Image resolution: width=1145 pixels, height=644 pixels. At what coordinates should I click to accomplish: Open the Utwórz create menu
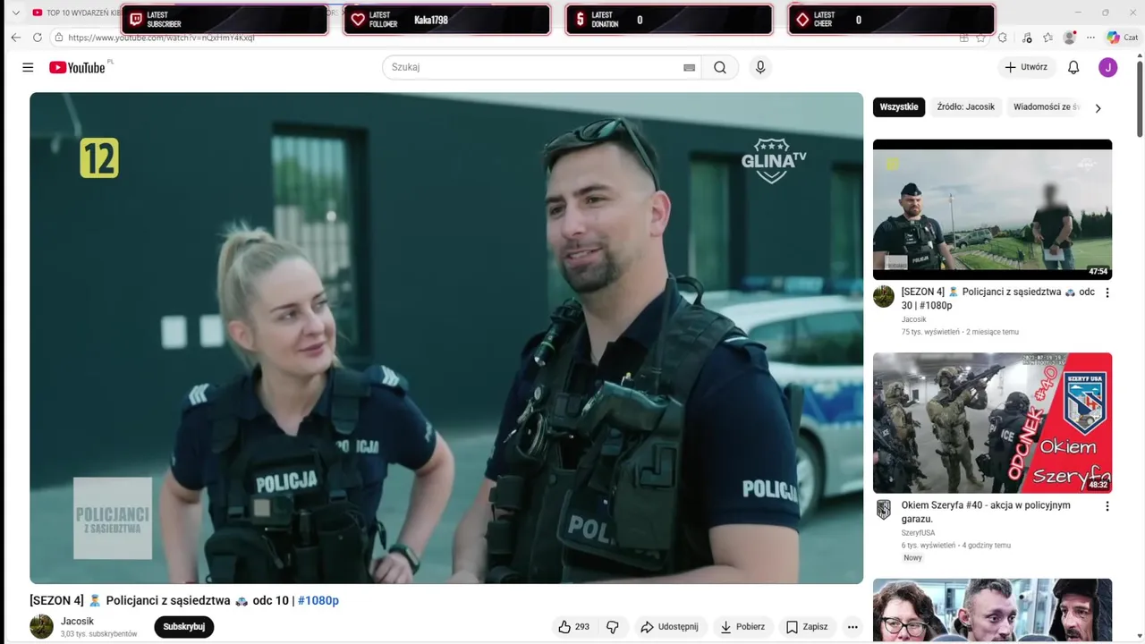pos(1026,67)
